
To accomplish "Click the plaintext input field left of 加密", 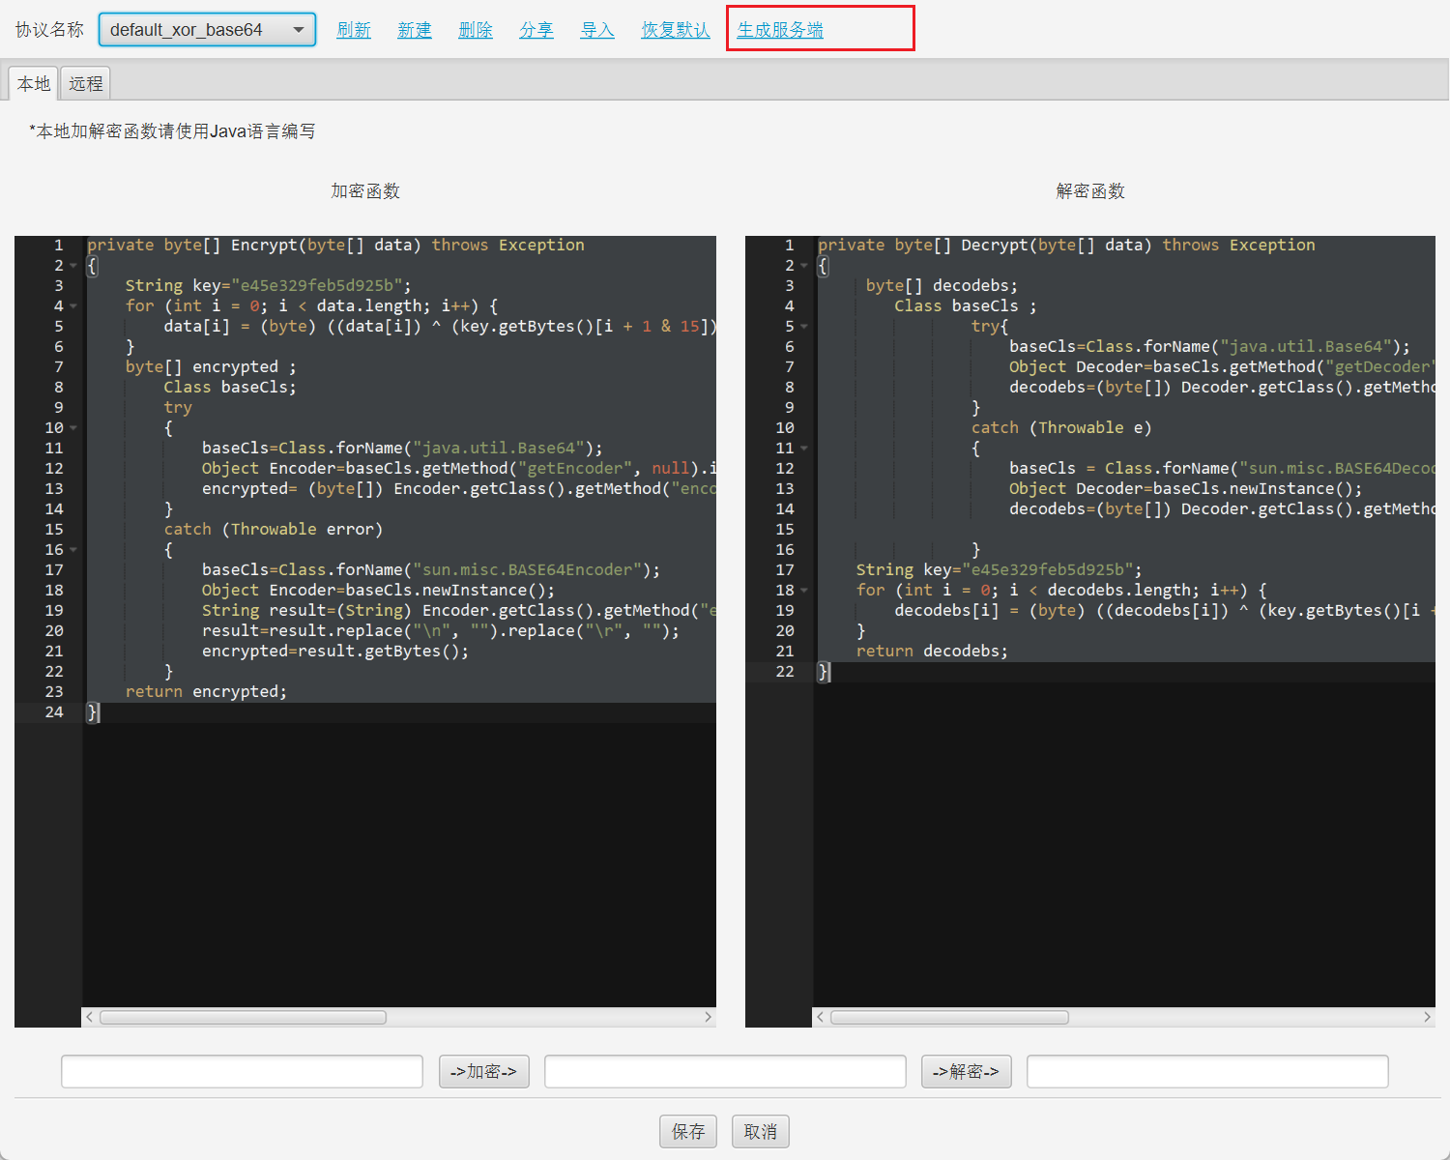I will click(242, 1071).
